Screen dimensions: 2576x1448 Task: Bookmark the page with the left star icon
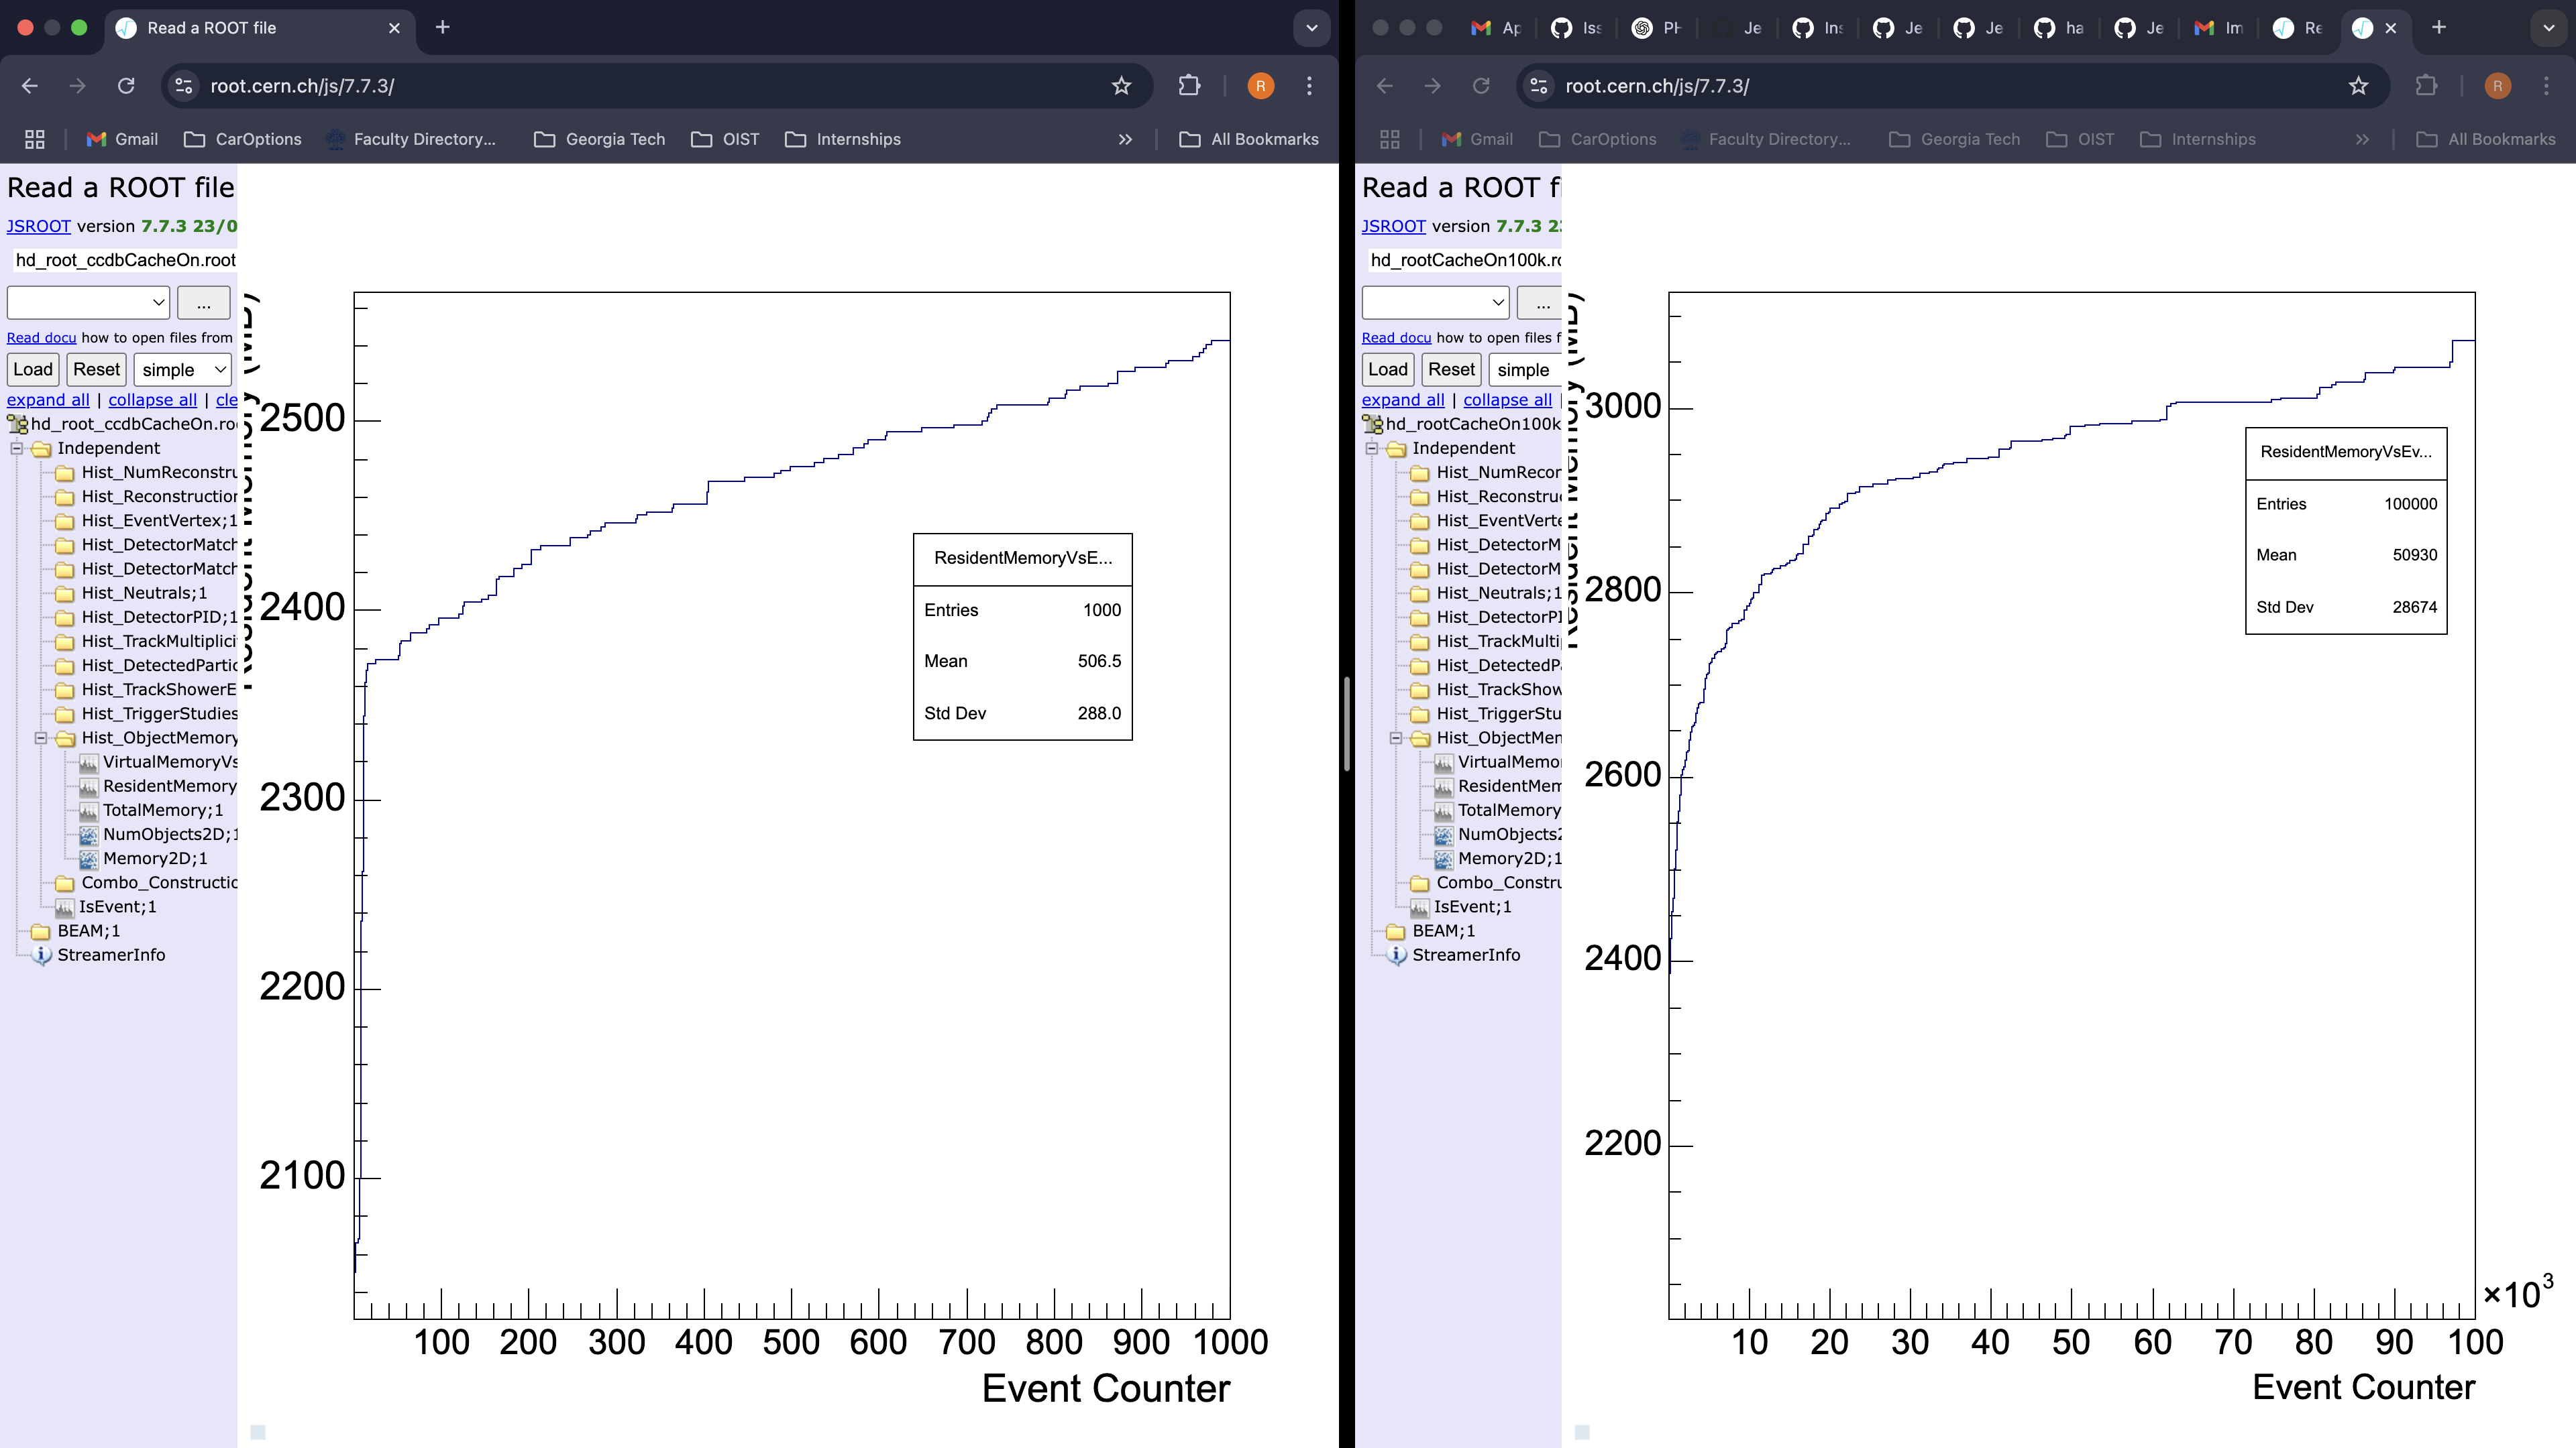click(x=1121, y=86)
